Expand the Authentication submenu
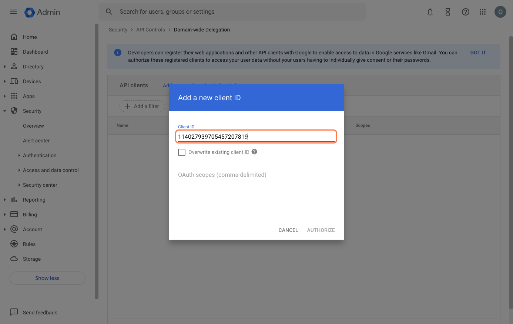 tap(19, 155)
